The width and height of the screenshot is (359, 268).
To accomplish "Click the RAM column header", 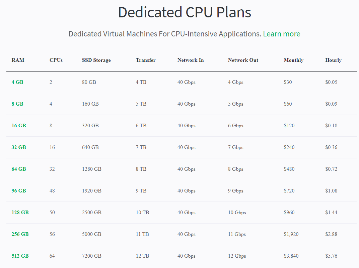I will tap(18, 60).
